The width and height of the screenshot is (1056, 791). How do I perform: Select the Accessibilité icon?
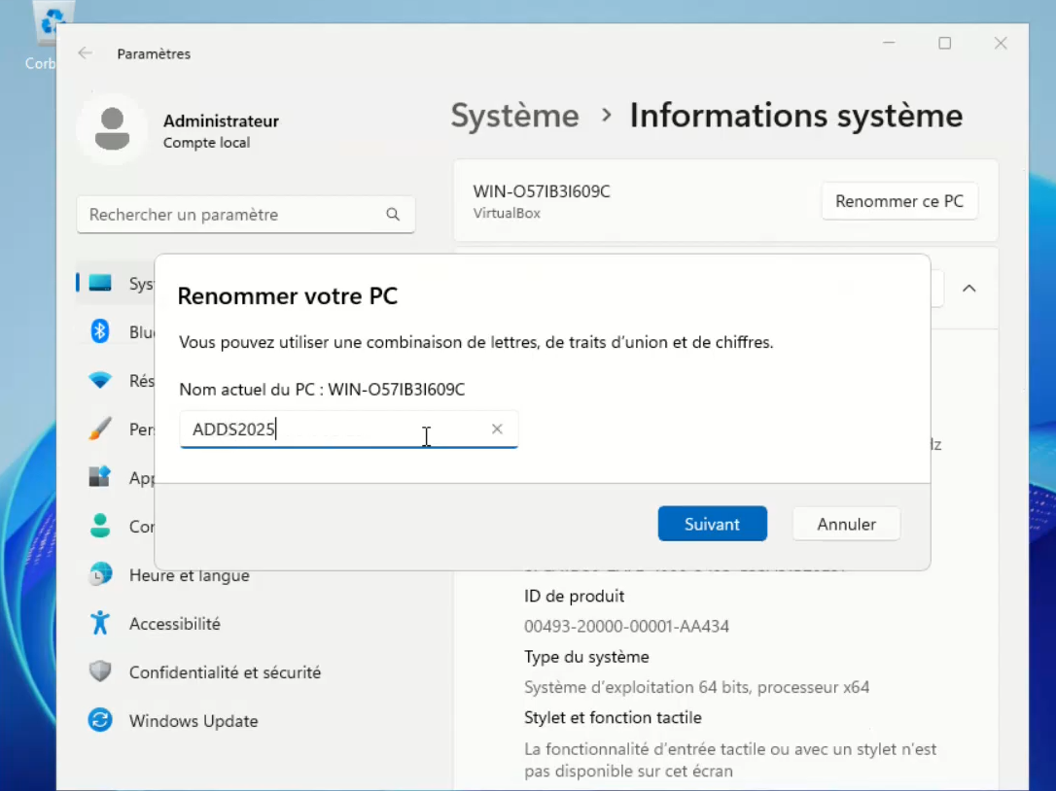(x=100, y=623)
